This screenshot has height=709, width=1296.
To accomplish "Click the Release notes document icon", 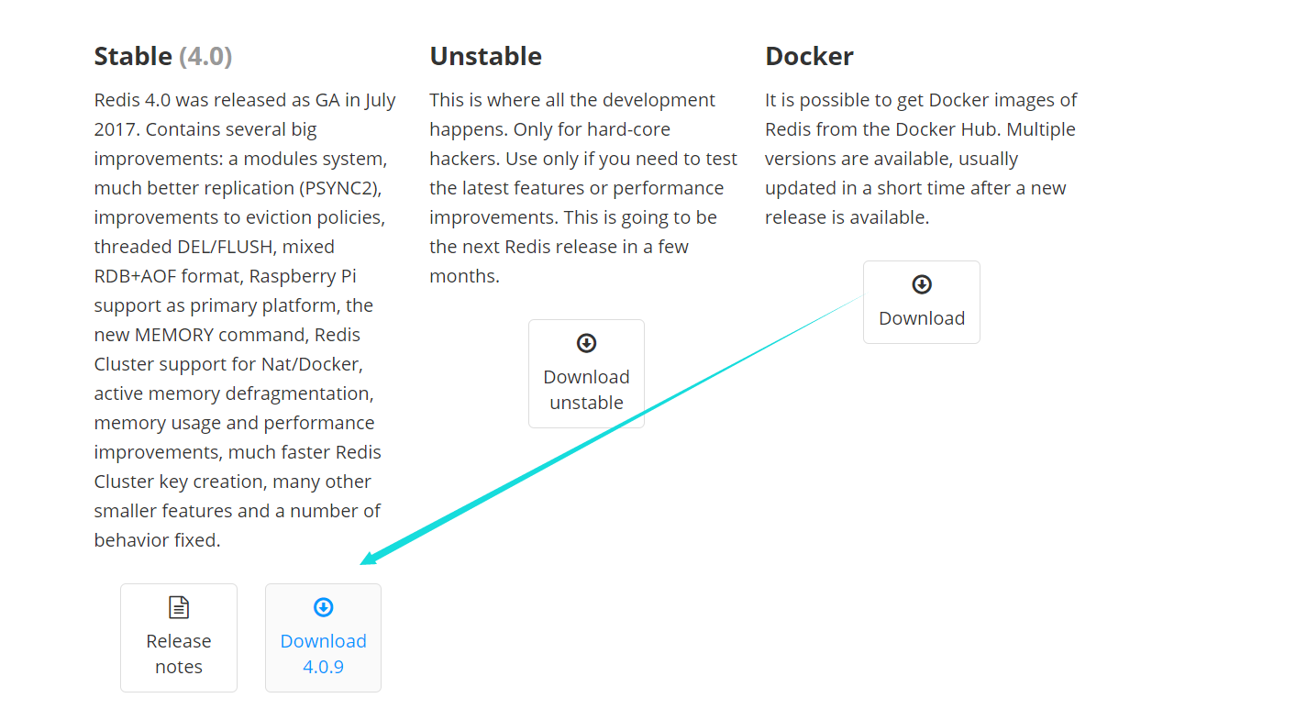I will pos(179,607).
